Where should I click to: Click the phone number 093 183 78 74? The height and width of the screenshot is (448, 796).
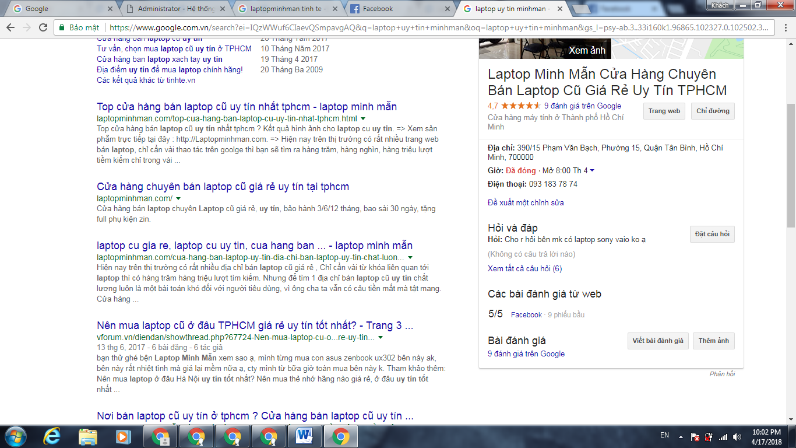(x=553, y=184)
